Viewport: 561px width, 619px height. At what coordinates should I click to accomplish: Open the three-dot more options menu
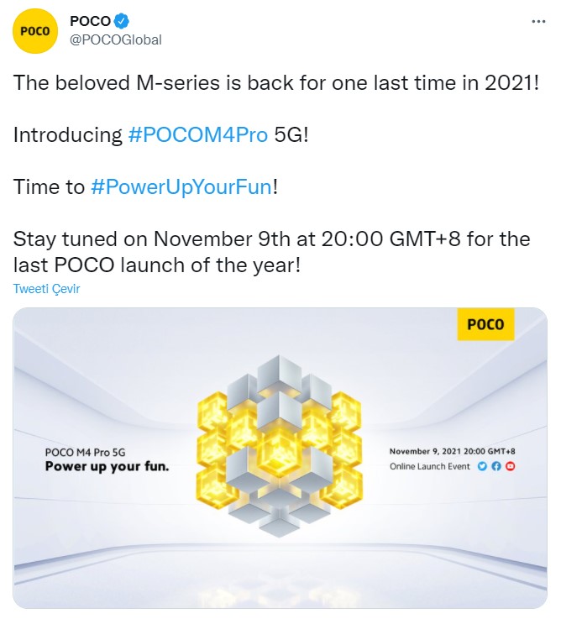point(538,21)
